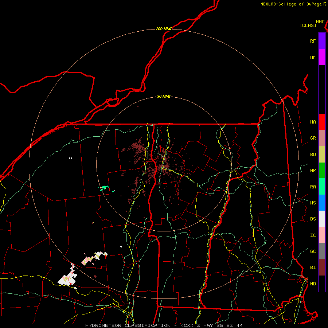This screenshot has height=328, width=328.
Task: Click the NEXLAB-College of DuPage credit text
Action: pyautogui.click(x=293, y=4)
